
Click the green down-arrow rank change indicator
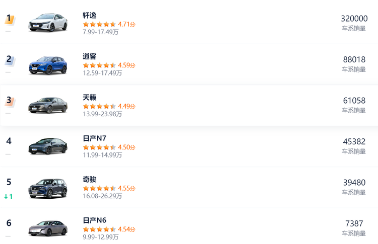click(8, 196)
